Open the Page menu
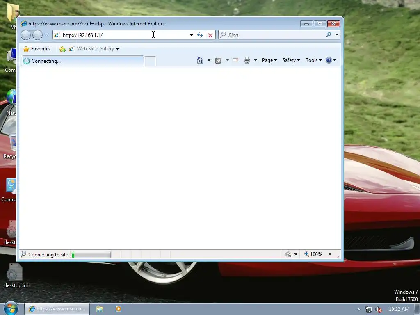 (x=269, y=60)
